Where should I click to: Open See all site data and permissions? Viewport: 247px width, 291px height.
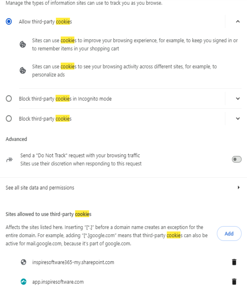tap(124, 188)
